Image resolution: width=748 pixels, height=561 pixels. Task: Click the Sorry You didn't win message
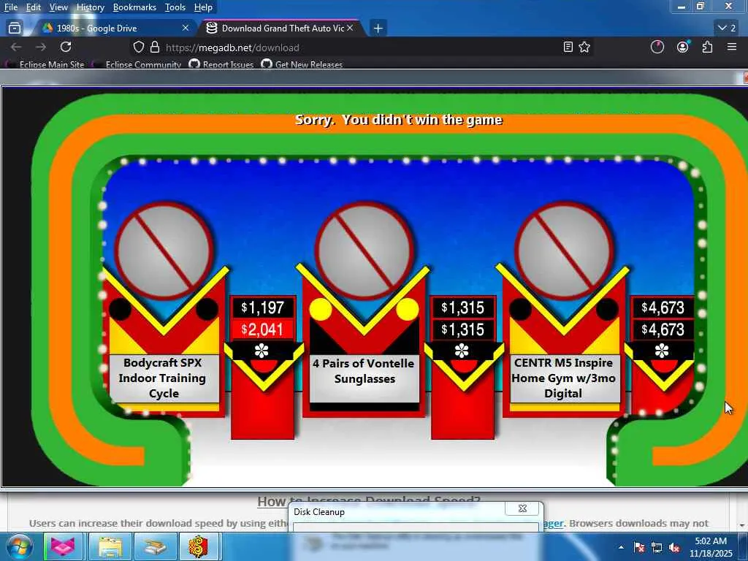pyautogui.click(x=398, y=119)
